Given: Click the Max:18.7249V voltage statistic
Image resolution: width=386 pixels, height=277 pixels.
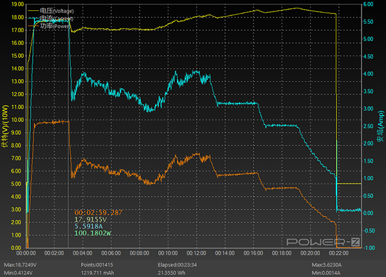Looking at the screenshot, I should tap(21, 265).
